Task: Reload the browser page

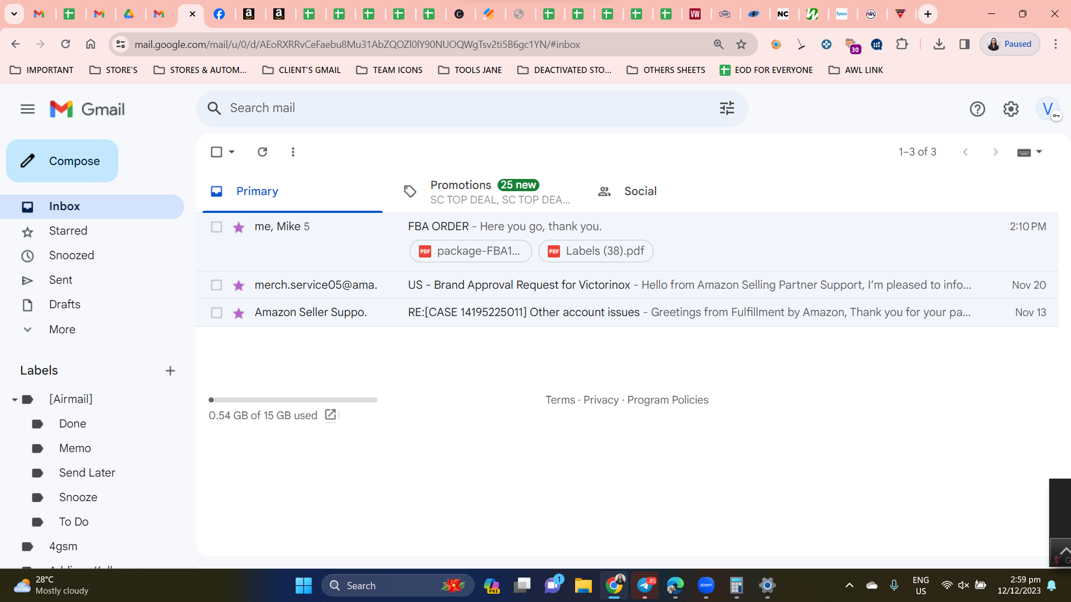Action: coord(65,44)
